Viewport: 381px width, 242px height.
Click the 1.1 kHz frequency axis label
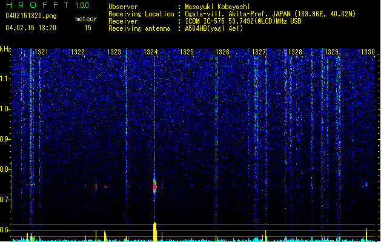point(5,79)
